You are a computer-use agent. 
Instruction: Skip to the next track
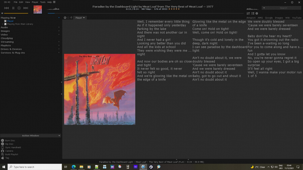click(x=26, y=8)
